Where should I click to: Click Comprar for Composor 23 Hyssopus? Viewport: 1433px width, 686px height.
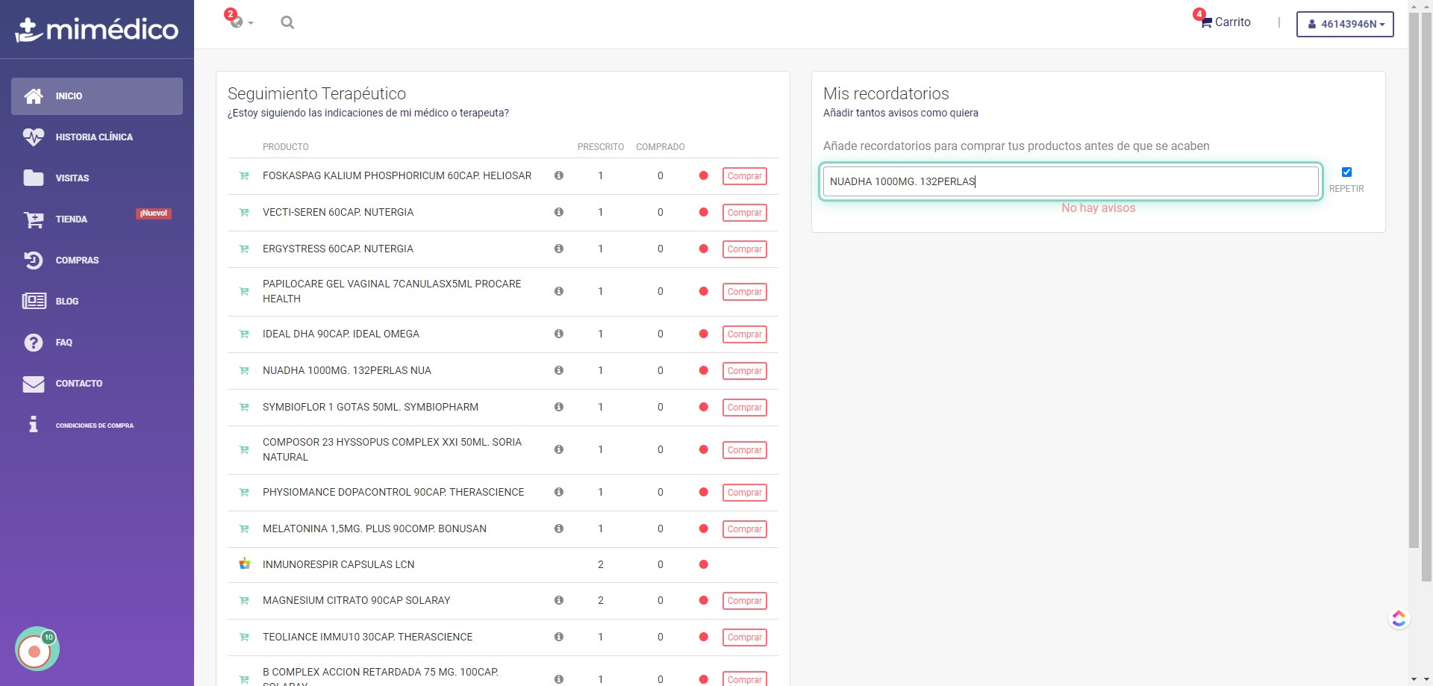[744, 450]
